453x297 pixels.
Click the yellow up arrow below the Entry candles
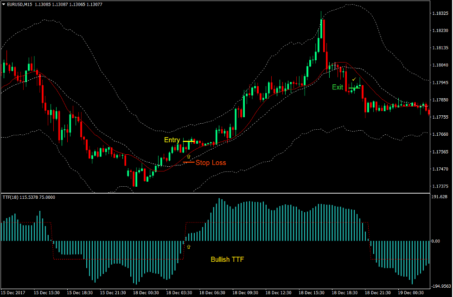pyautogui.click(x=188, y=157)
